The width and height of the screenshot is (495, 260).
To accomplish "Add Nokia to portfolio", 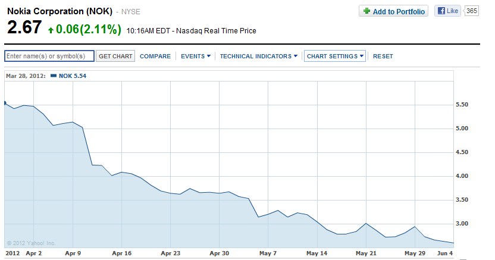I will (393, 11).
